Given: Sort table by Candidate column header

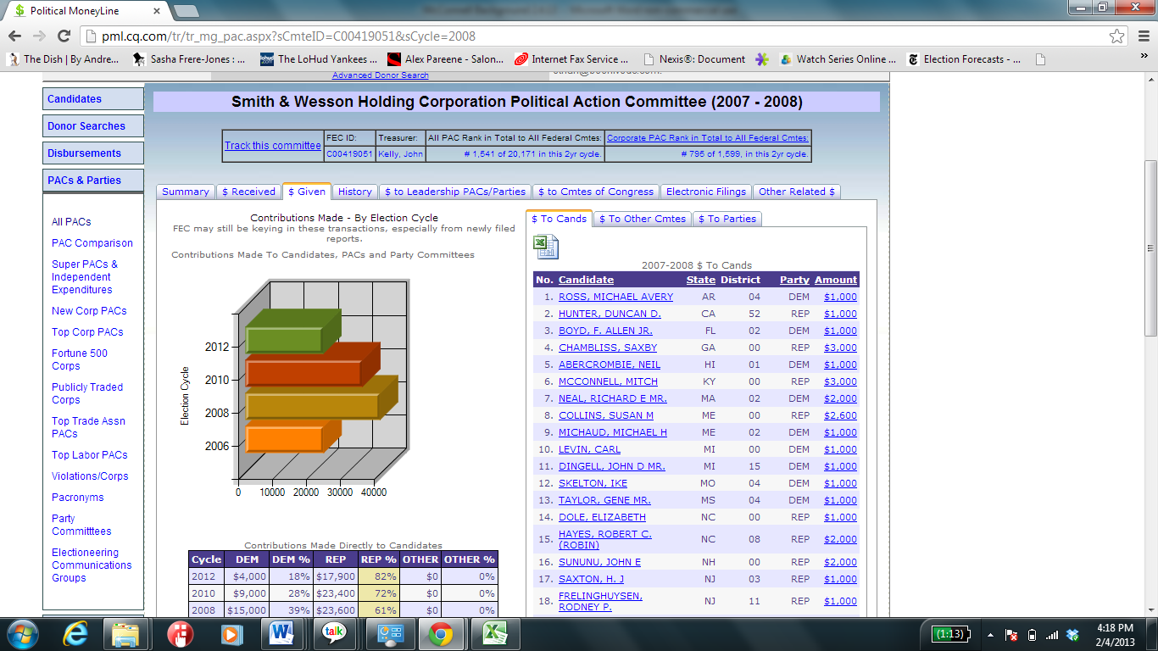Looking at the screenshot, I should [x=586, y=280].
